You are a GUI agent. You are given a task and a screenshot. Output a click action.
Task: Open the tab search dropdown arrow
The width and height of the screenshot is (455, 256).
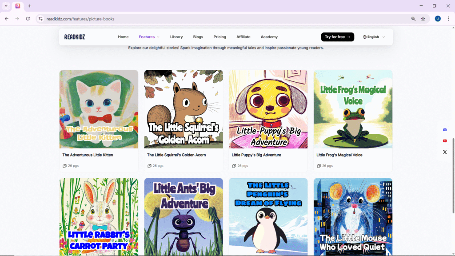tap(6, 6)
